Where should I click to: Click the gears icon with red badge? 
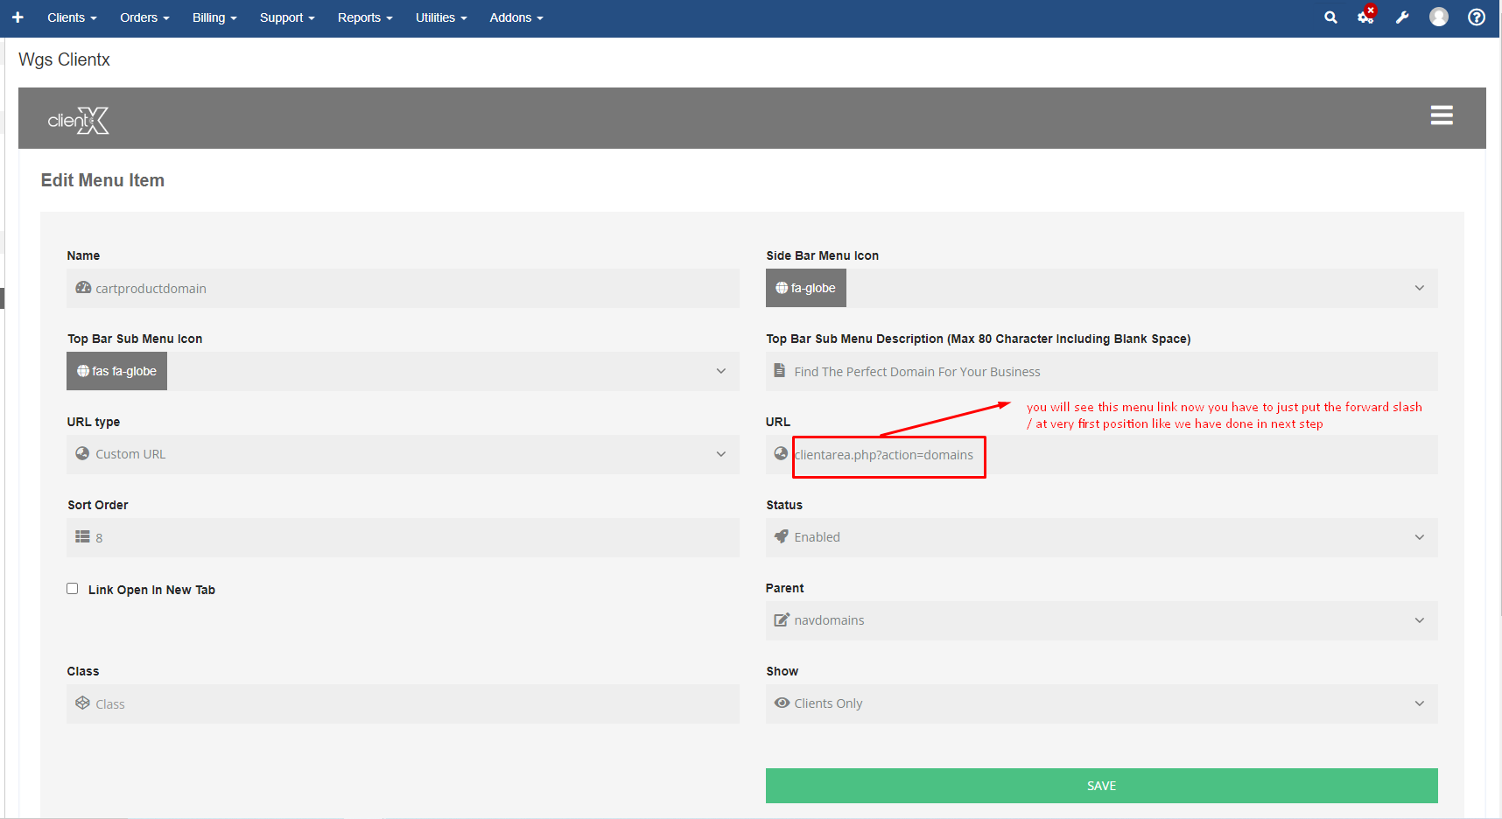[1365, 17]
